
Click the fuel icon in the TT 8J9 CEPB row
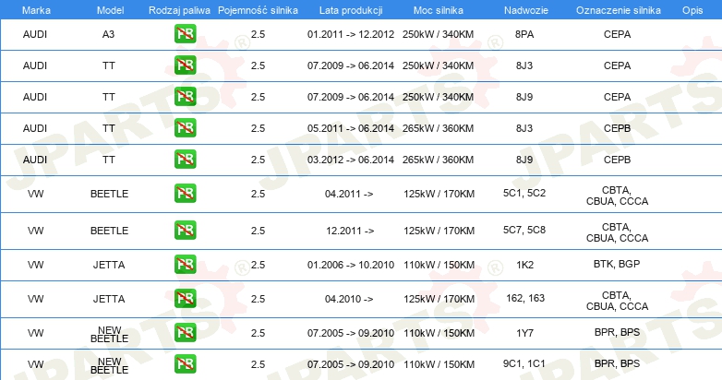click(x=185, y=160)
